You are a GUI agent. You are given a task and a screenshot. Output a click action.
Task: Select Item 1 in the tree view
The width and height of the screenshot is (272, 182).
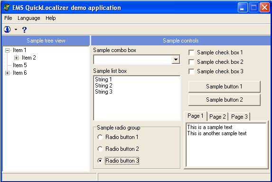coord(19,50)
